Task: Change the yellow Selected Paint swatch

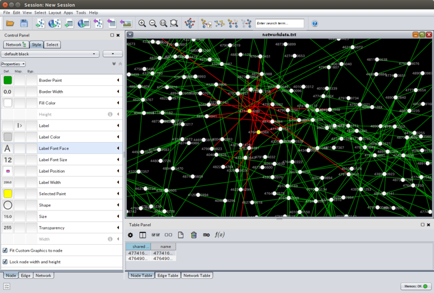Action: pyautogui.click(x=8, y=194)
